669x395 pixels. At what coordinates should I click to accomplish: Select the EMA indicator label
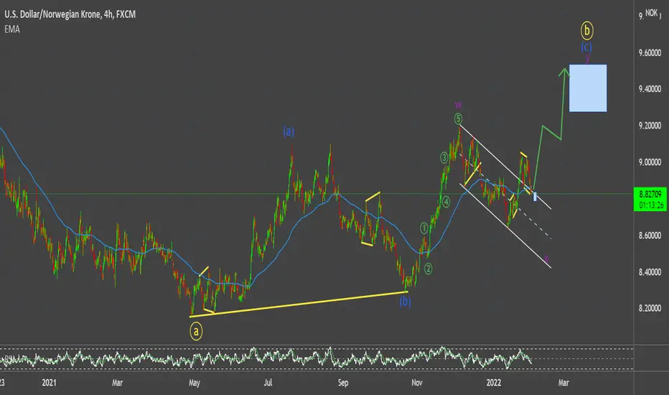coord(12,29)
